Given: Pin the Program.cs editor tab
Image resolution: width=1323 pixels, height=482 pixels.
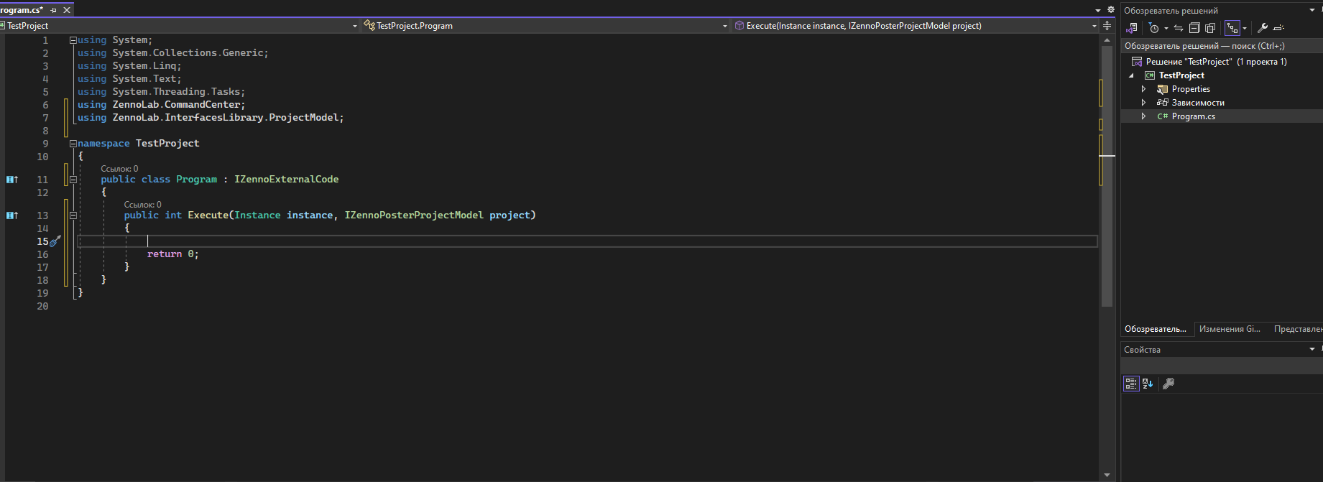Looking at the screenshot, I should [x=53, y=10].
